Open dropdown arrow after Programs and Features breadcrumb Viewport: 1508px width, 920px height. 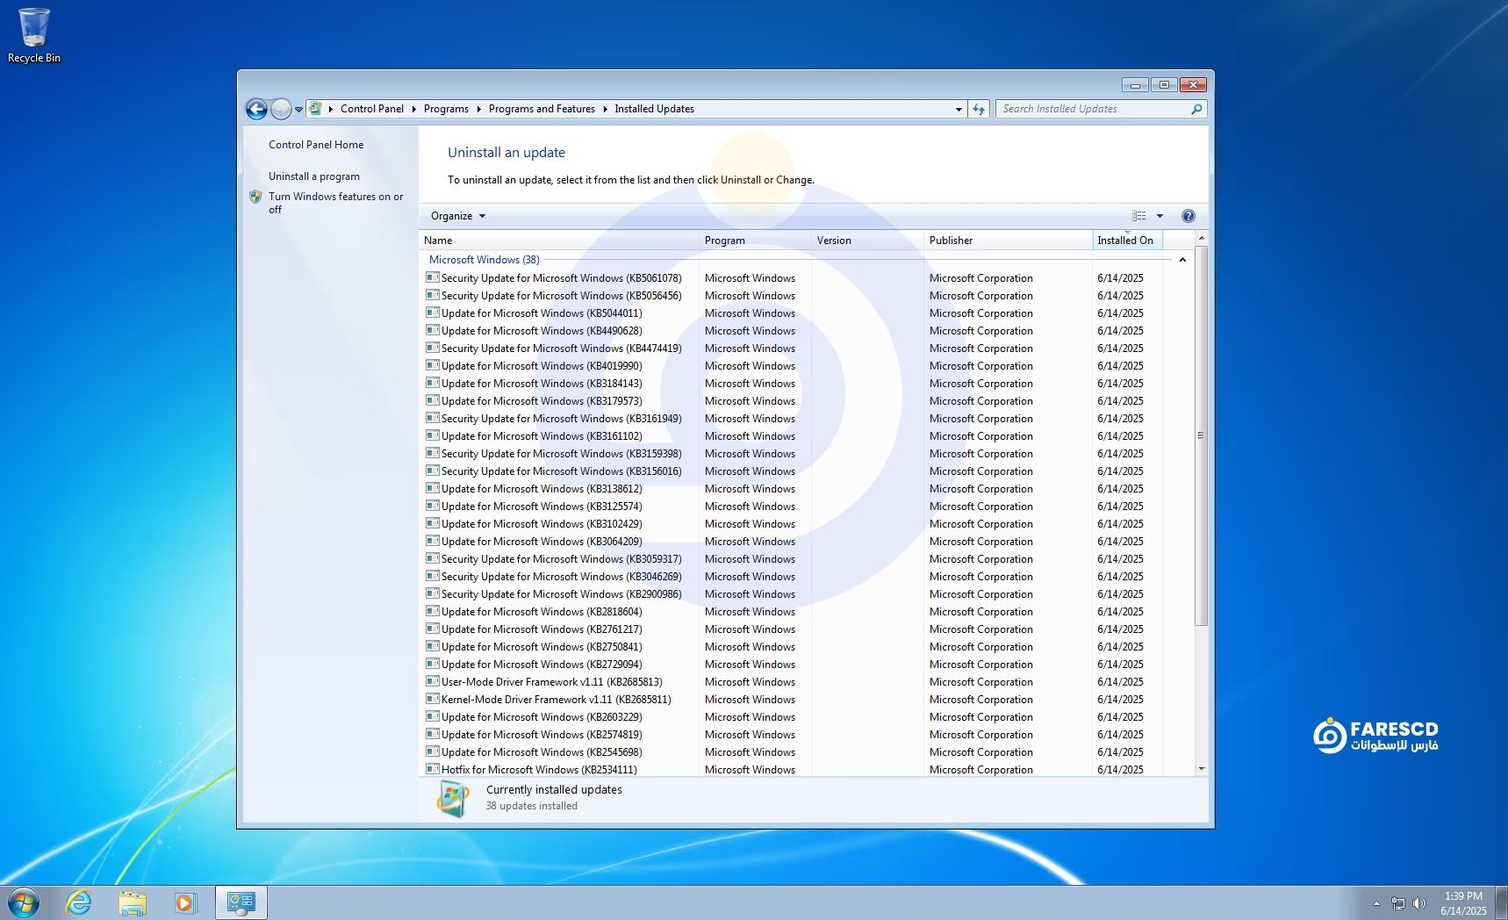tap(605, 109)
